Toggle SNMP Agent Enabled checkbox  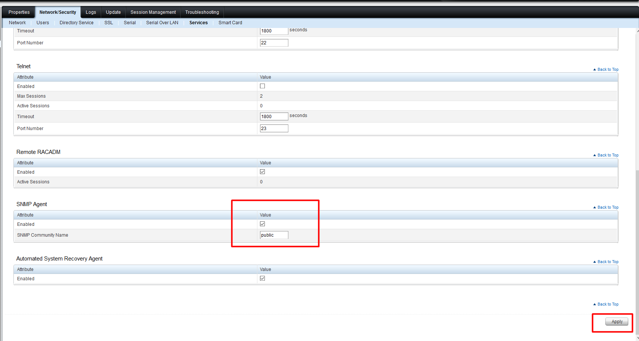263,224
